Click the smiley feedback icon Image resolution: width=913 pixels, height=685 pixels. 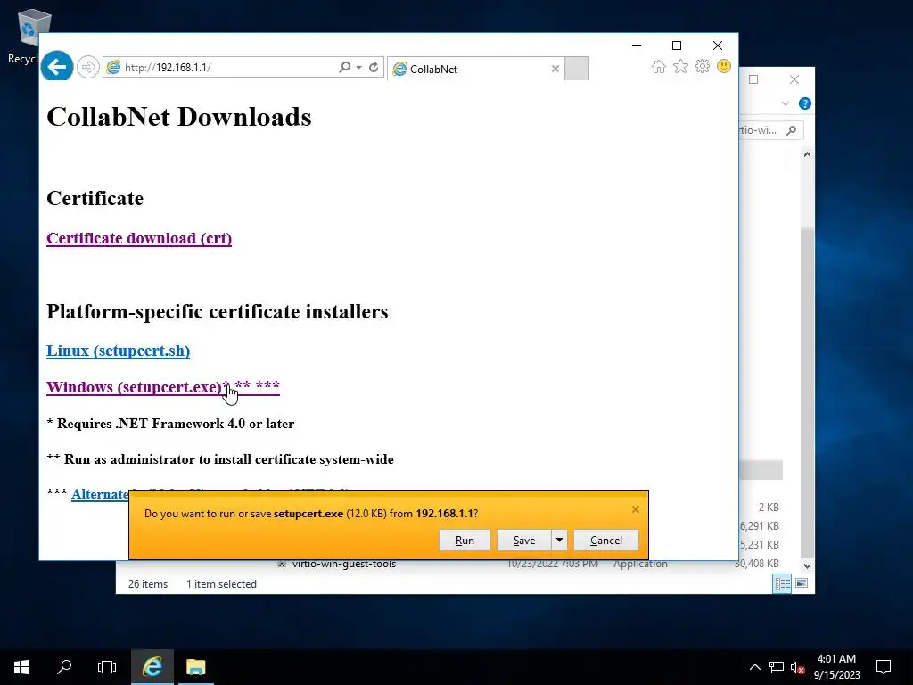[x=724, y=66]
